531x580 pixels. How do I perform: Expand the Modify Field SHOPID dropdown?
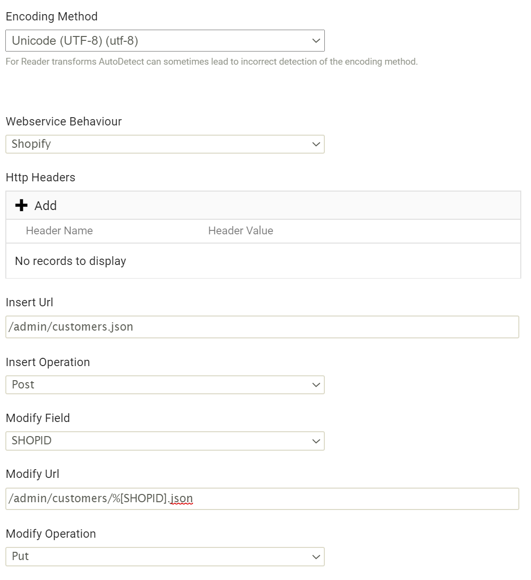(165, 441)
